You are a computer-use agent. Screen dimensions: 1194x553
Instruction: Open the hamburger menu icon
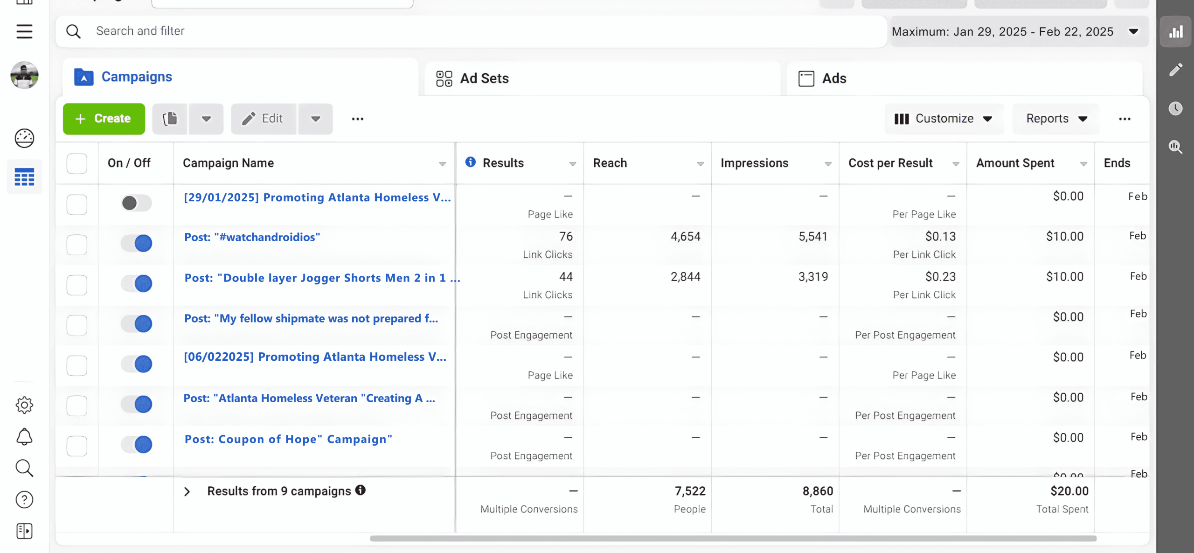click(x=24, y=31)
